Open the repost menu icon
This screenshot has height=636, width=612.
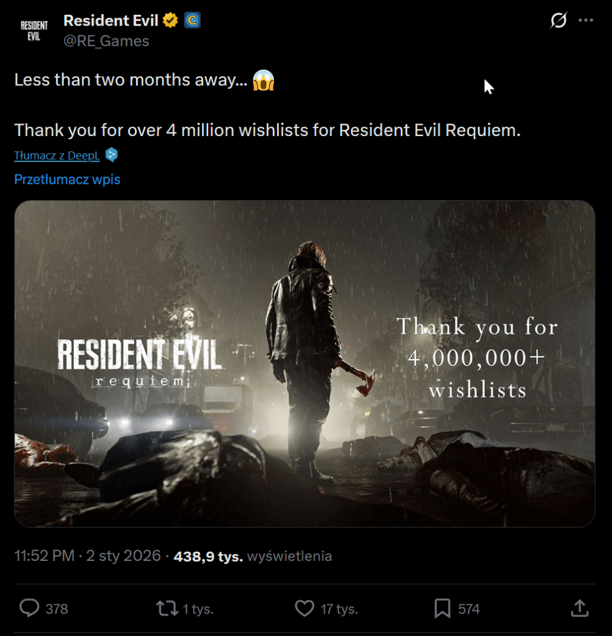[167, 608]
